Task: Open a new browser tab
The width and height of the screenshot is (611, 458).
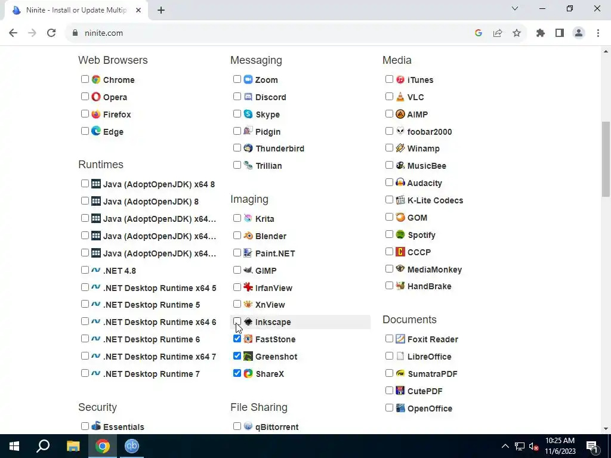Action: coord(161,11)
